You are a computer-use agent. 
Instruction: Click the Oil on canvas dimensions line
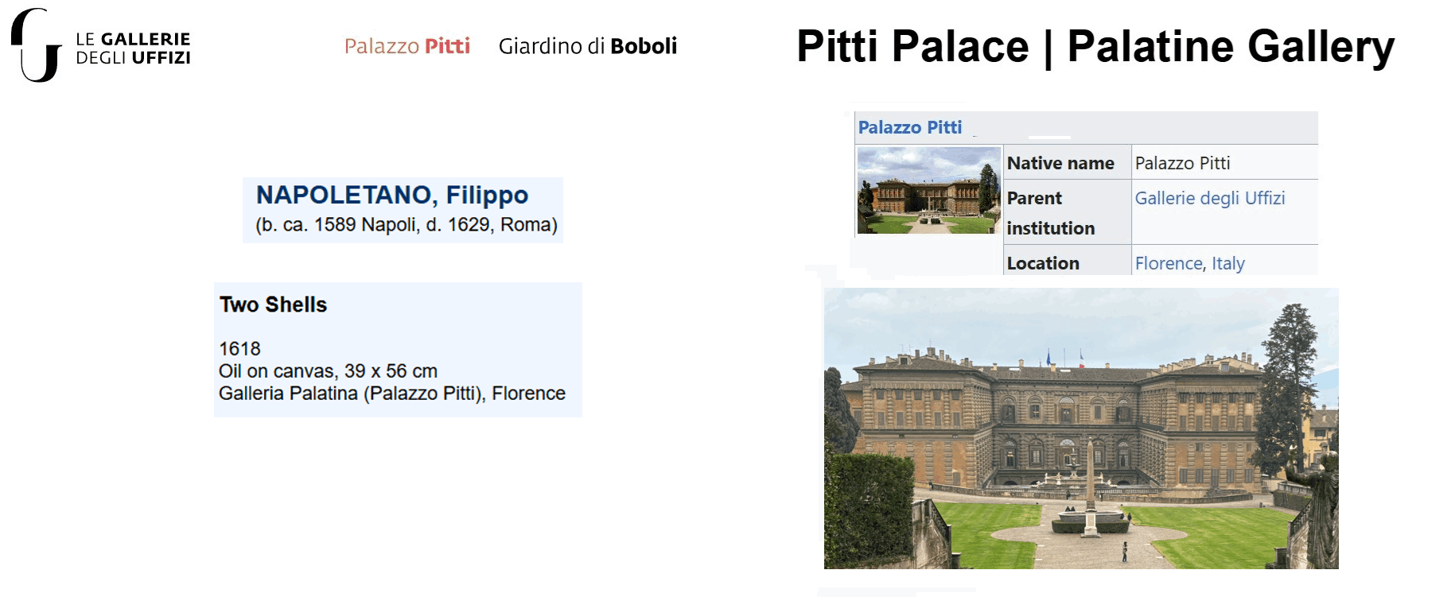[328, 371]
